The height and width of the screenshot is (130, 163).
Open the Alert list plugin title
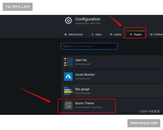click(81, 60)
